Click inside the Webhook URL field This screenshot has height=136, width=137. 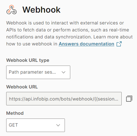coord(64,99)
